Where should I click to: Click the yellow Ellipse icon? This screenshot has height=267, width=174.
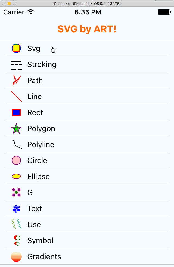pyautogui.click(x=16, y=176)
